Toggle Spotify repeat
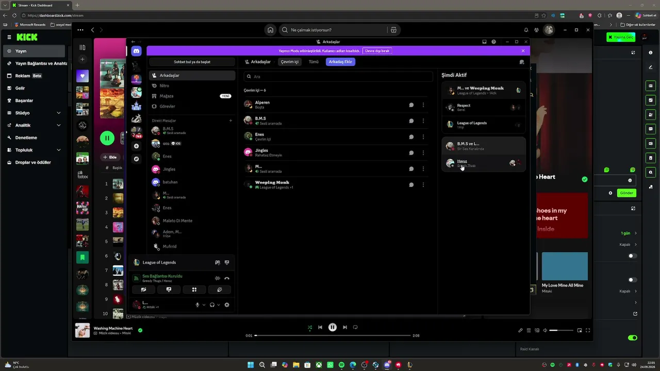The width and height of the screenshot is (660, 371). click(x=355, y=327)
